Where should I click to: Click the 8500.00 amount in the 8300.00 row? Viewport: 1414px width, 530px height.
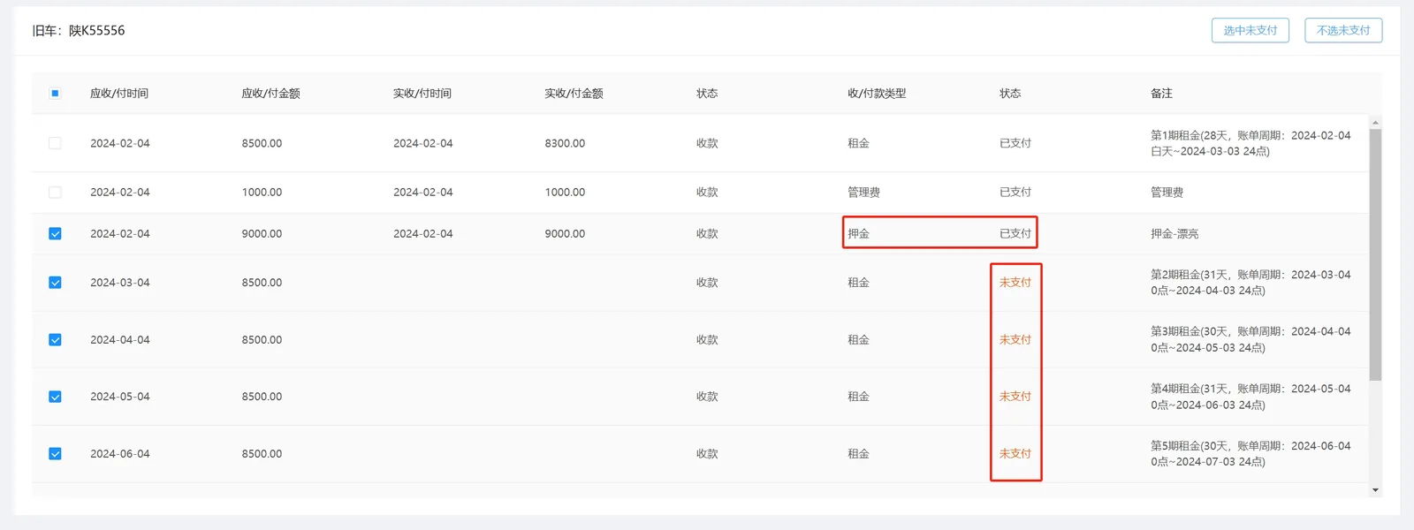262,143
